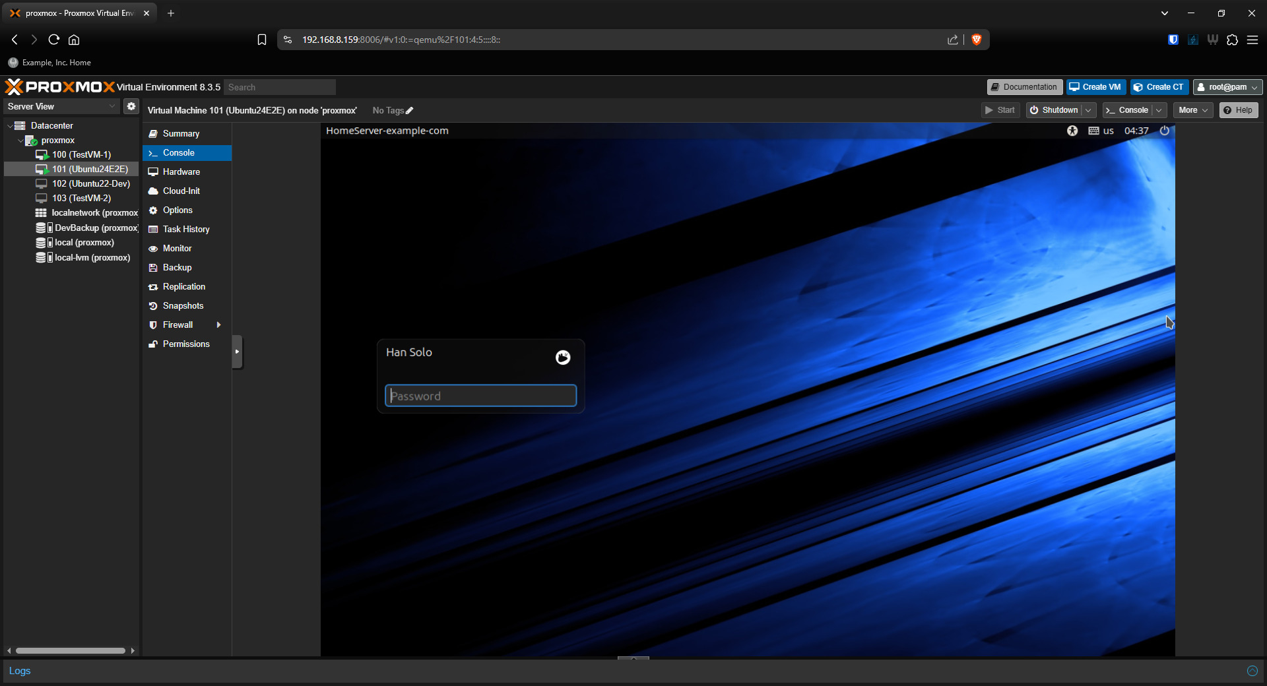The height and width of the screenshot is (686, 1267).
Task: Click the Create VM button
Action: 1095,87
